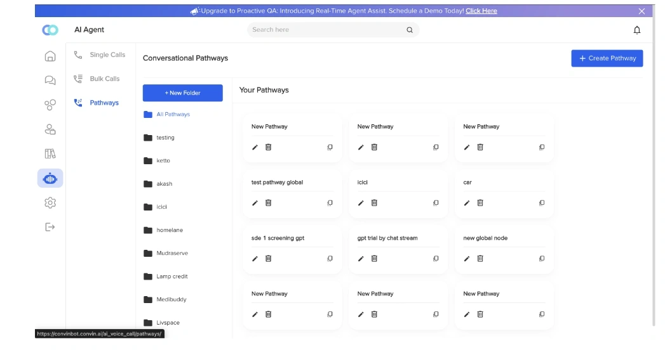665x350 pixels.
Task: Click the New Folder button
Action: [x=183, y=93]
